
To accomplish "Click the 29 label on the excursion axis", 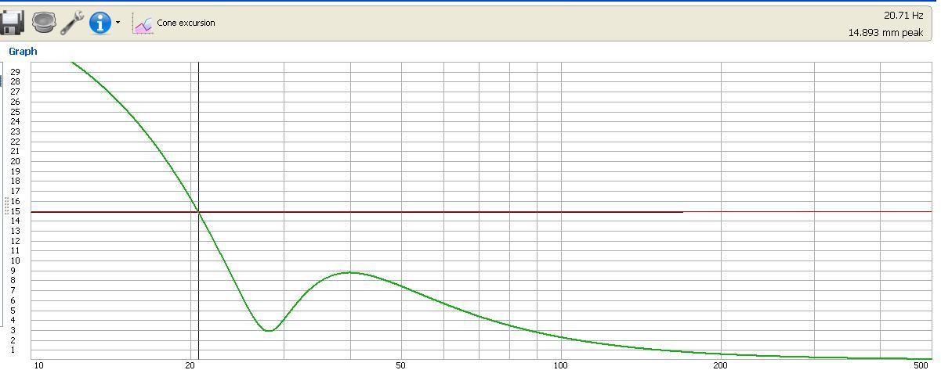I will (x=16, y=72).
